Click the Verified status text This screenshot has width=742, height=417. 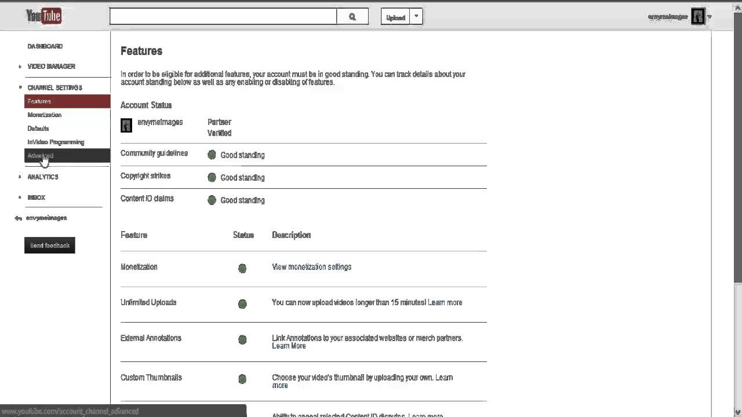tap(219, 133)
